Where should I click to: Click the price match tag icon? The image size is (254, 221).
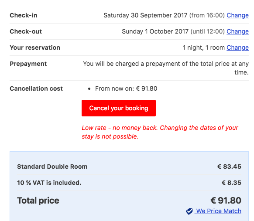tap(189, 211)
